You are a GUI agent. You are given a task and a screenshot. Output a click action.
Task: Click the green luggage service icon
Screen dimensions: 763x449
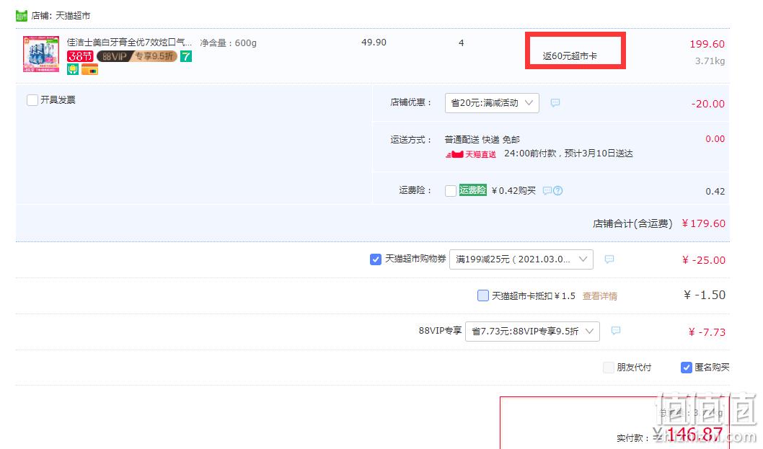pos(73,70)
